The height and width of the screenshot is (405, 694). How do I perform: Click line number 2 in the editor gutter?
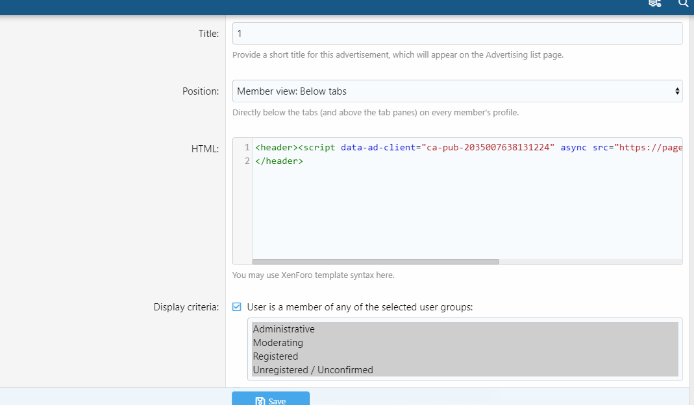click(247, 161)
